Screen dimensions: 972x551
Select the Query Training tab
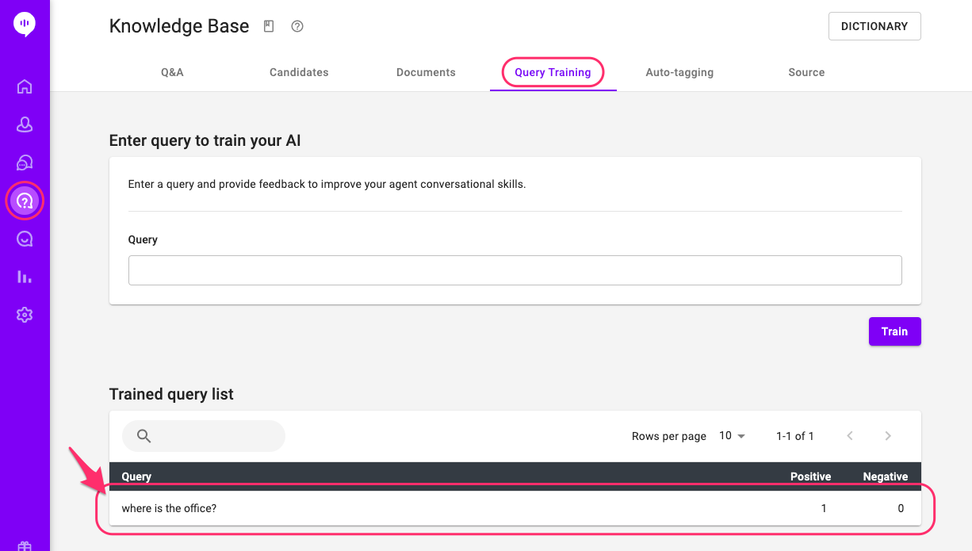(553, 72)
